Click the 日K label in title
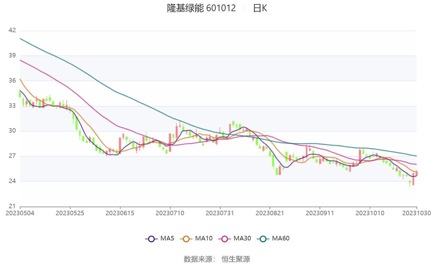Screen dimensions: 434x264 tap(260, 8)
